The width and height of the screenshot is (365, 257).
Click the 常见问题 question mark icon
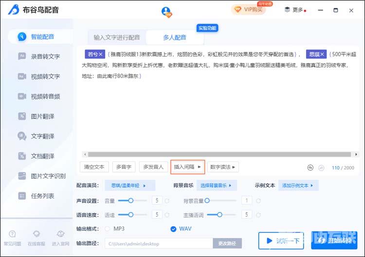pyautogui.click(x=12, y=234)
